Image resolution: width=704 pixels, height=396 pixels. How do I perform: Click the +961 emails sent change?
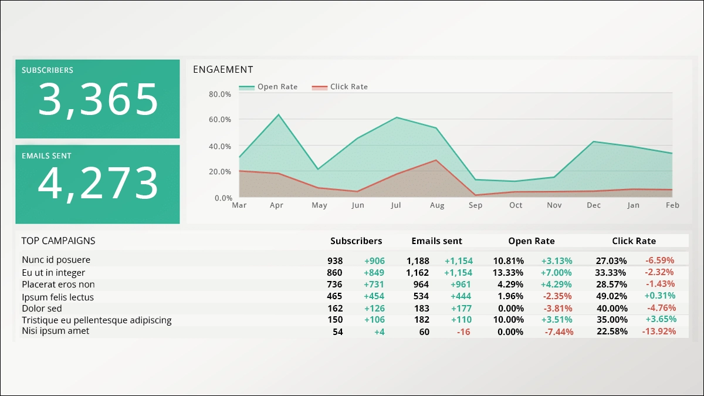click(x=462, y=285)
